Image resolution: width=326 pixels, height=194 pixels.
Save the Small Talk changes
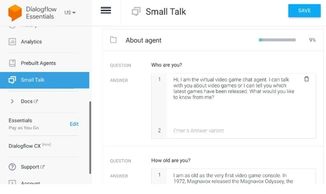304,11
